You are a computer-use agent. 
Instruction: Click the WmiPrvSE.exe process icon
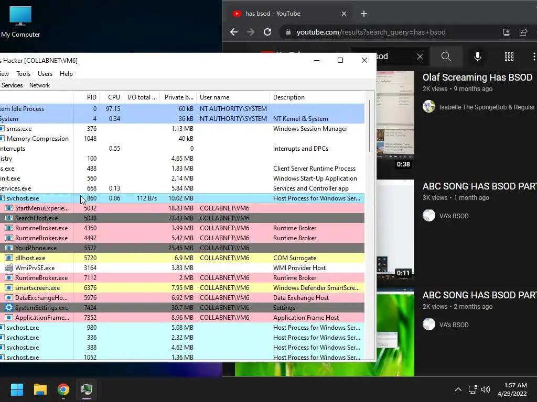(x=9, y=268)
